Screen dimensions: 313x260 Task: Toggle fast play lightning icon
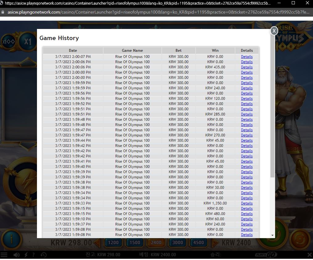tap(26, 255)
